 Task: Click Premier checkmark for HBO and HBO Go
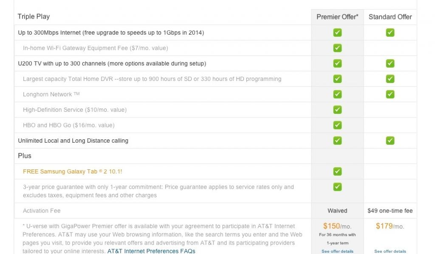337,125
